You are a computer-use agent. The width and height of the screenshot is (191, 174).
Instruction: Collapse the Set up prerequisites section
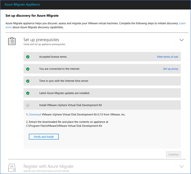(x=182, y=40)
